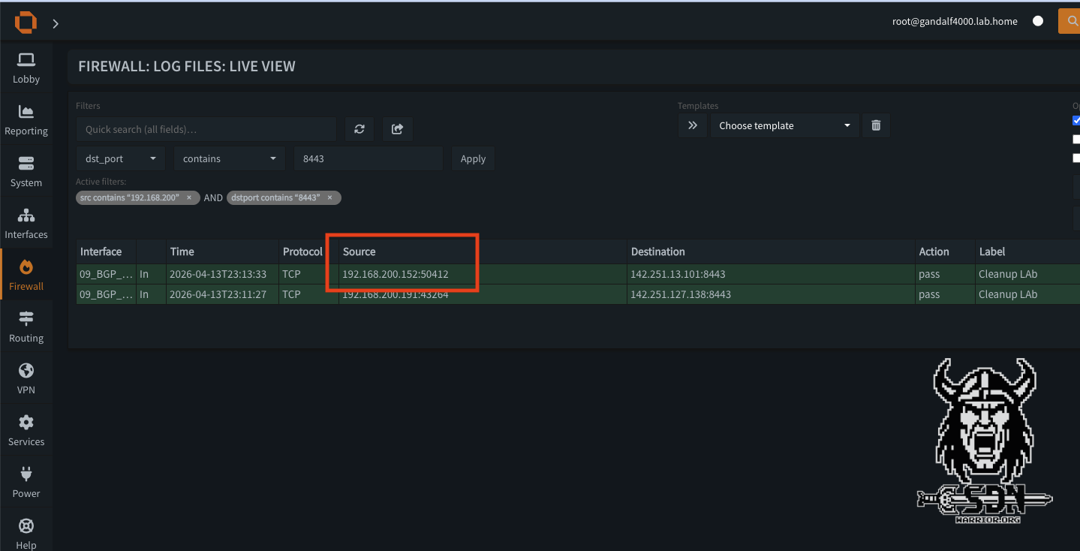Screen dimensions: 1080x551
Task: Remove the dstport contains 8443 filter
Action: [329, 197]
